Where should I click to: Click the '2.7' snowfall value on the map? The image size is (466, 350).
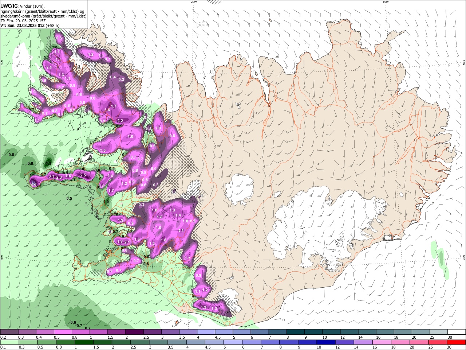coord(51,177)
